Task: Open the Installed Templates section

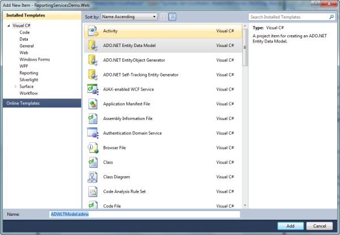Action: pyautogui.click(x=42, y=15)
